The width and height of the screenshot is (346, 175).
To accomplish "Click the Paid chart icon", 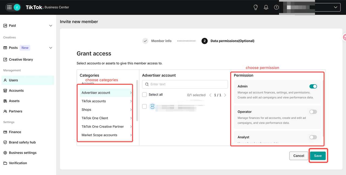I will click(5, 26).
